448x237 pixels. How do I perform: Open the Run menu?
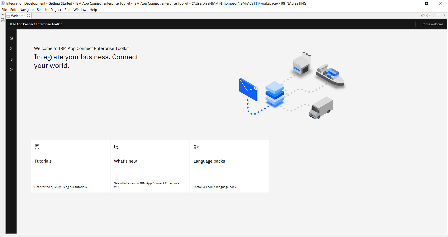point(67,10)
